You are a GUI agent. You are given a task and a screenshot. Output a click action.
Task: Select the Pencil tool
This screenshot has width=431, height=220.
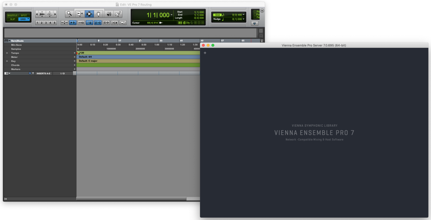click(x=118, y=14)
